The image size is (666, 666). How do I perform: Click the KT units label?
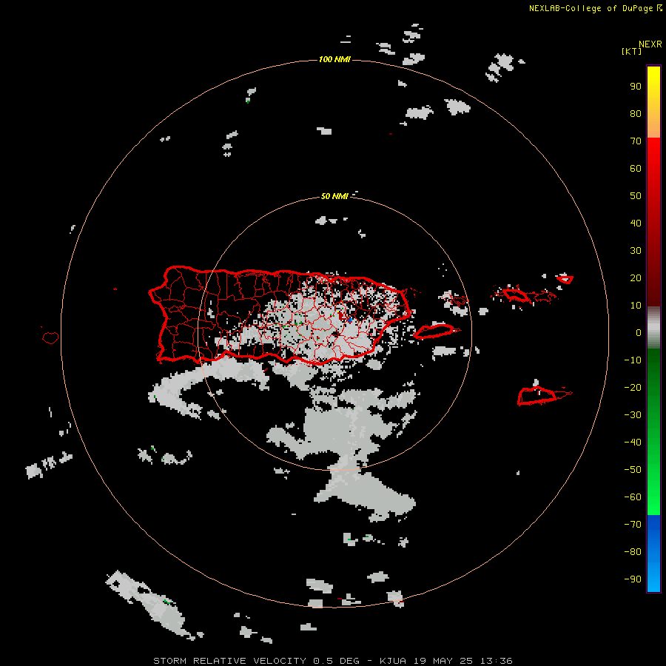[x=632, y=51]
